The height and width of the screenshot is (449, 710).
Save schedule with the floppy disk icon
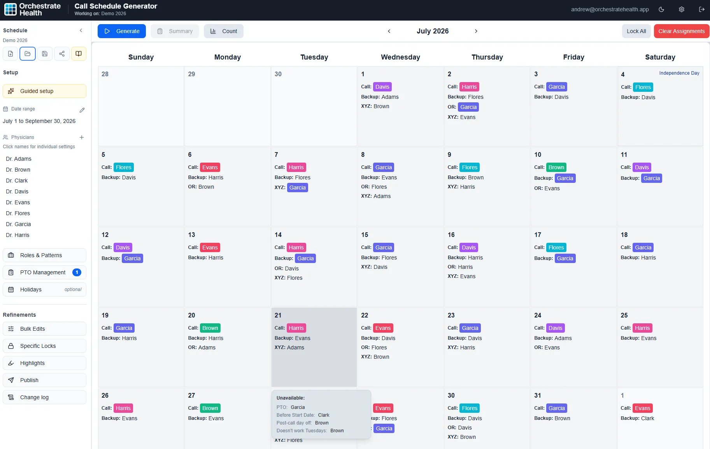coord(45,54)
